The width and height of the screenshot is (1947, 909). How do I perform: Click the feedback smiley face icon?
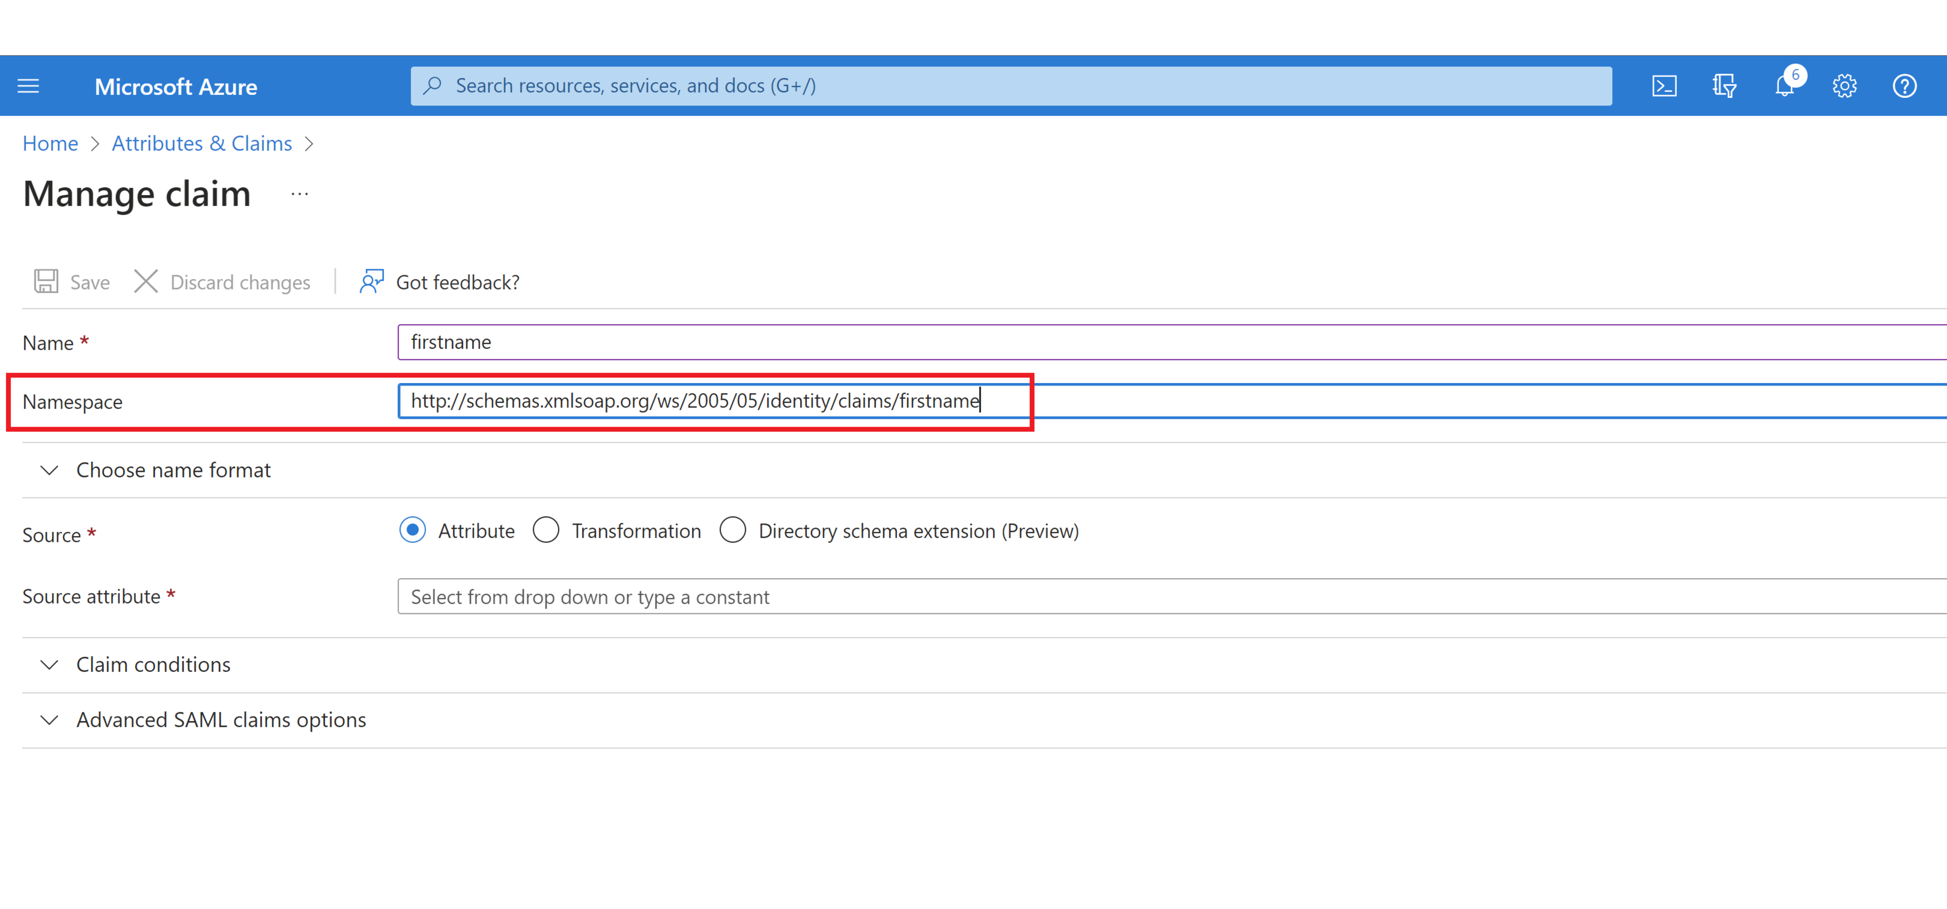coord(371,282)
